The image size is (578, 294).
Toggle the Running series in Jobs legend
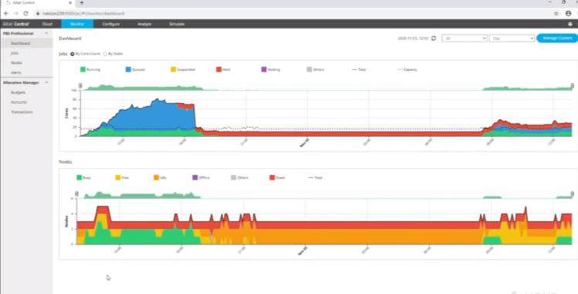tap(90, 70)
